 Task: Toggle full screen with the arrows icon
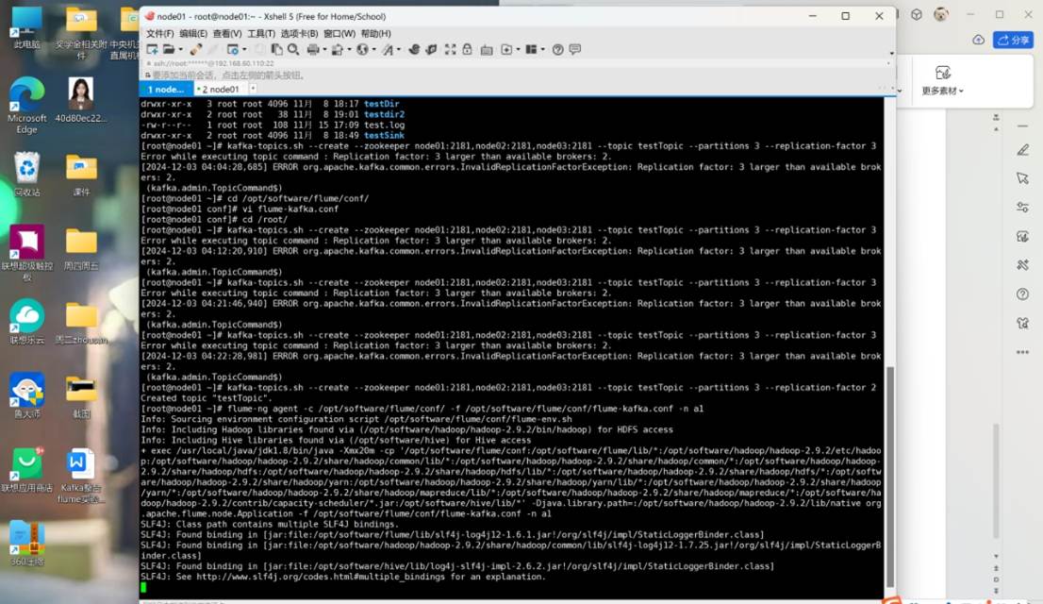(451, 49)
